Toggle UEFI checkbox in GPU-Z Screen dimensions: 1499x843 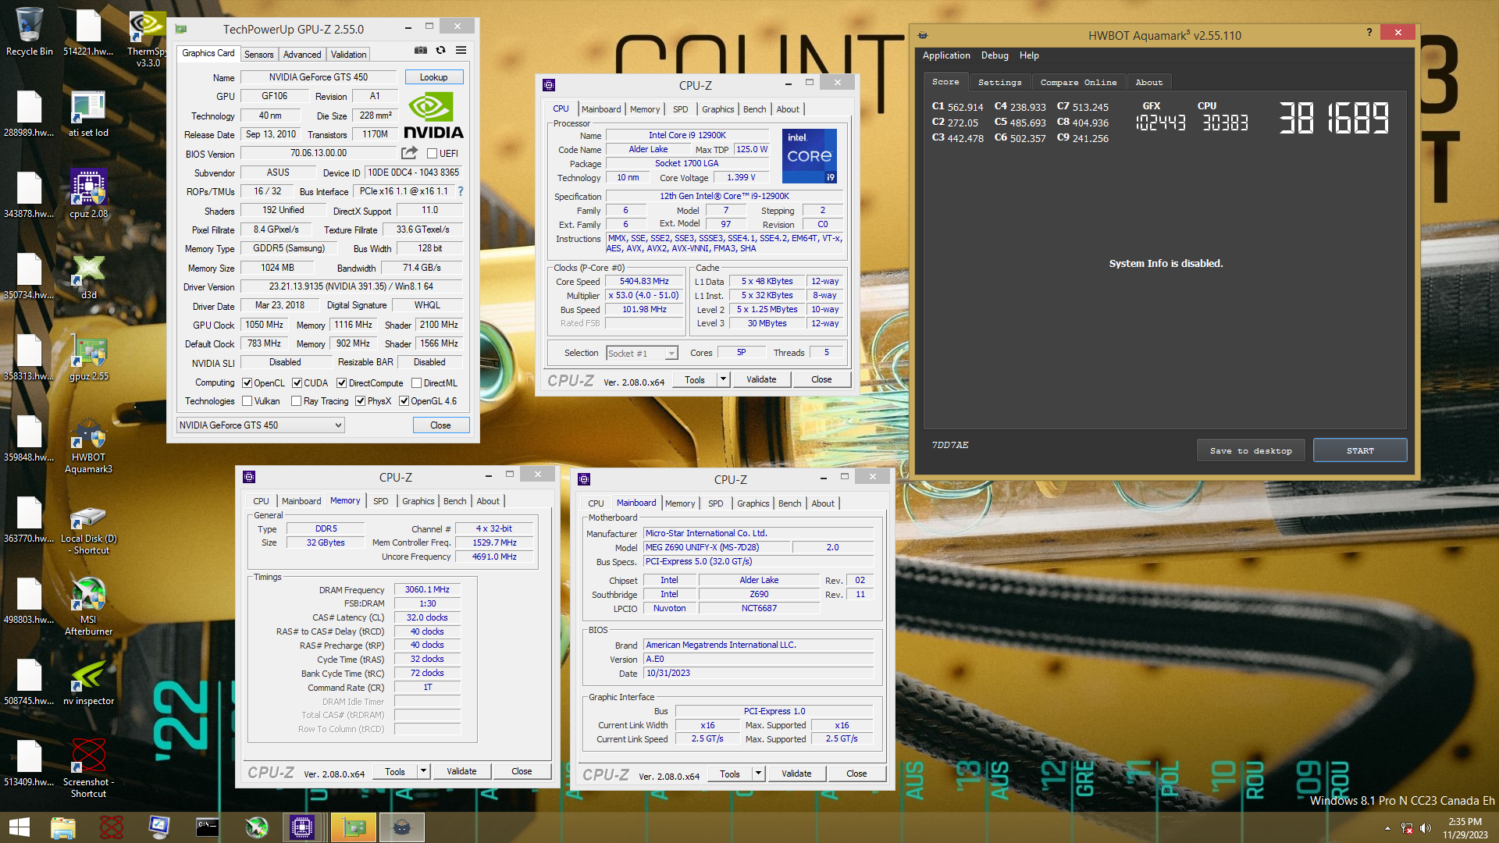pyautogui.click(x=432, y=154)
